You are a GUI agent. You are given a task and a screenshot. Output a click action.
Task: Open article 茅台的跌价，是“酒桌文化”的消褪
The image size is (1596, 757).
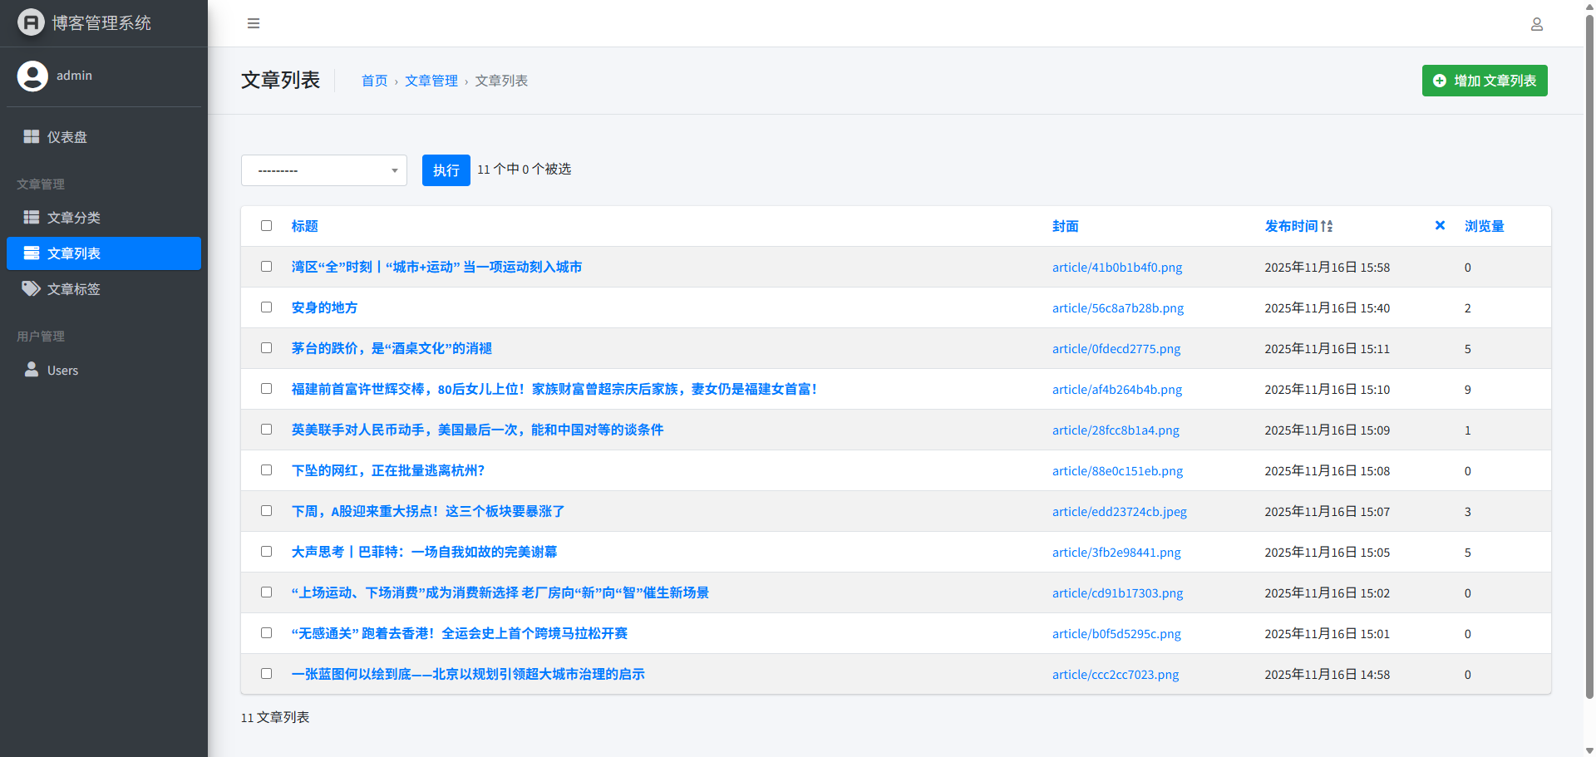[392, 348]
